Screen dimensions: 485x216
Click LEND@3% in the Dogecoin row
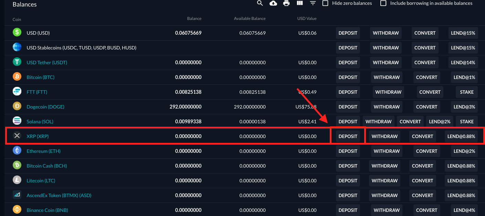tap(464, 107)
